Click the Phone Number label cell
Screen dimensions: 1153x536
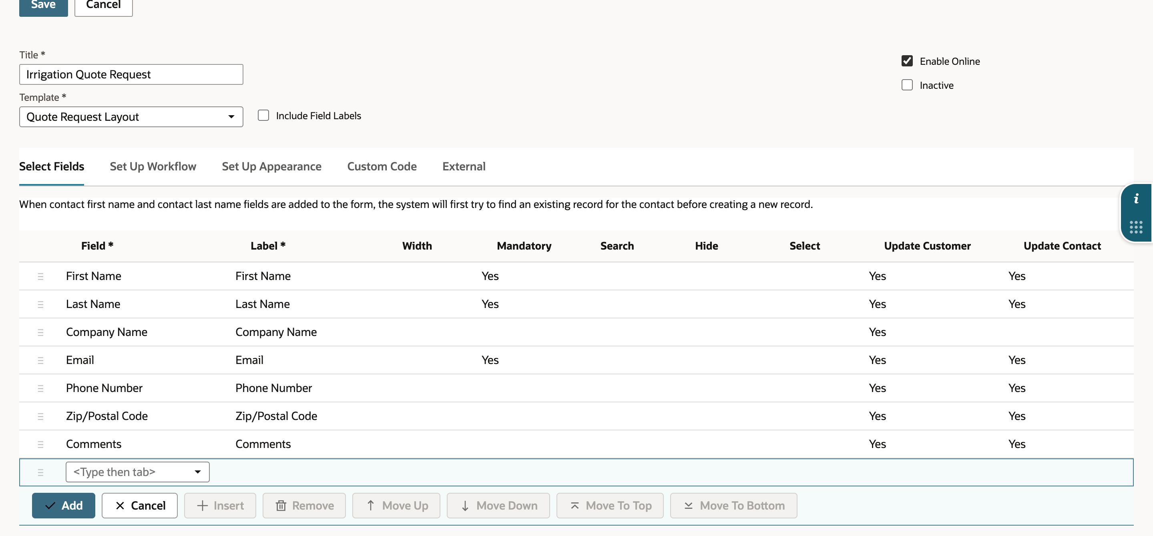point(274,388)
